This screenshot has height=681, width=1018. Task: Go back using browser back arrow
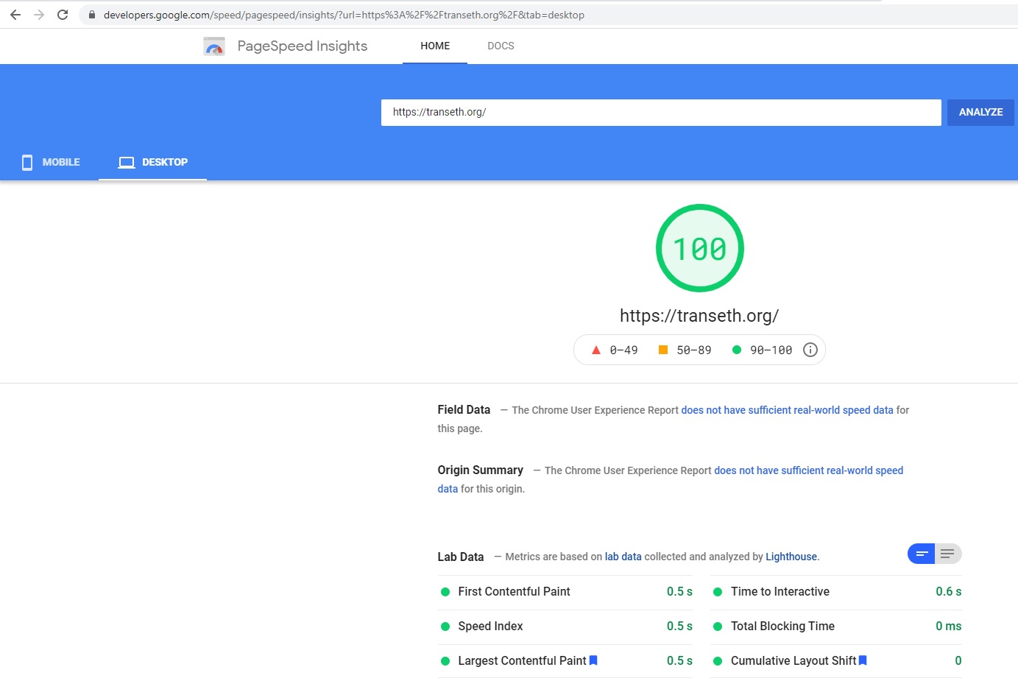[x=15, y=15]
